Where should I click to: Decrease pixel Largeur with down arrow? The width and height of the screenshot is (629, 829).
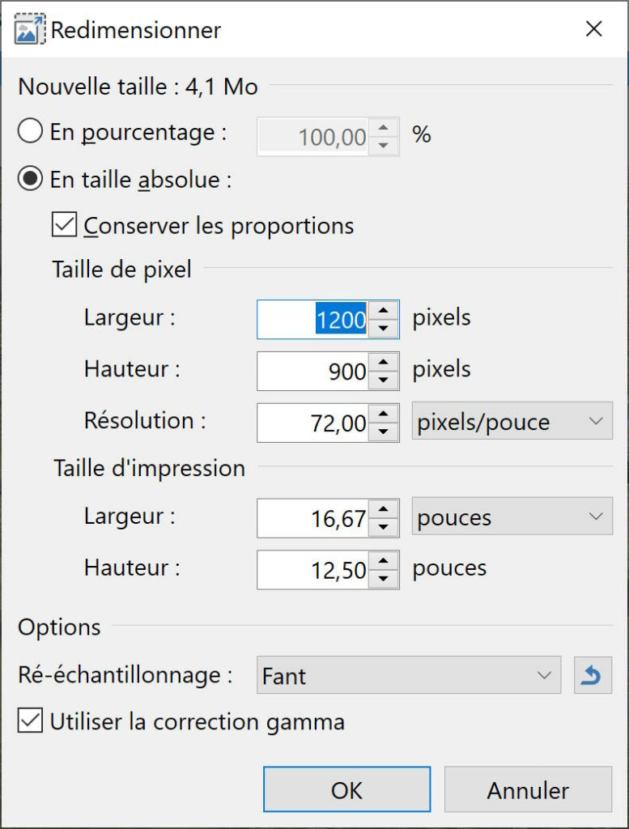[384, 329]
